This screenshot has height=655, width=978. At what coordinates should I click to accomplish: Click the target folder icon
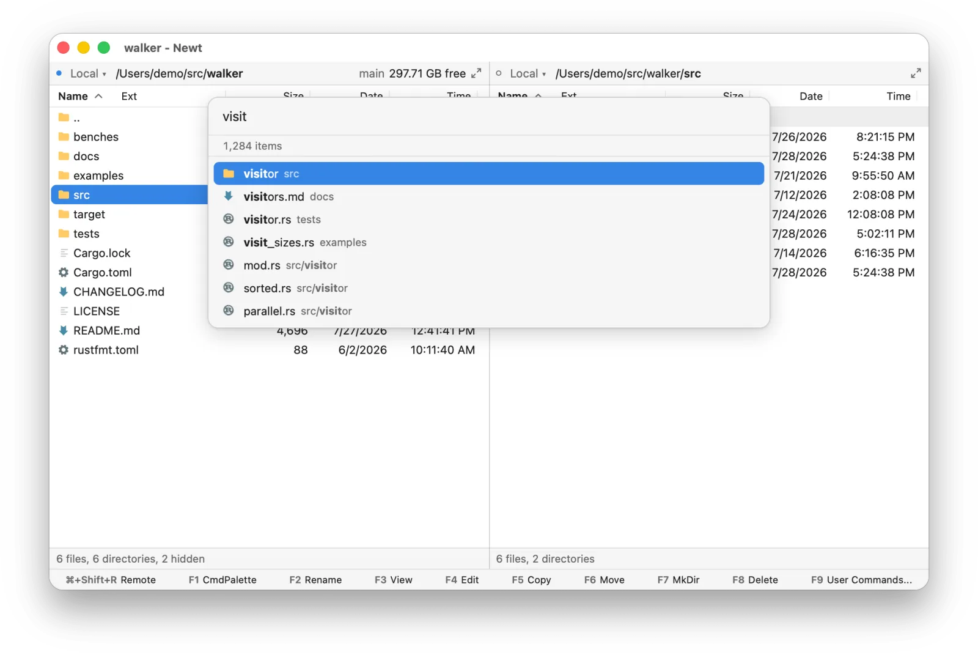[x=64, y=214]
